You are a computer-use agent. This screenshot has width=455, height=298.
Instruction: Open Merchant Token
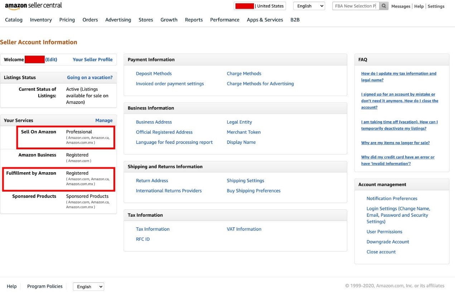pyautogui.click(x=243, y=132)
